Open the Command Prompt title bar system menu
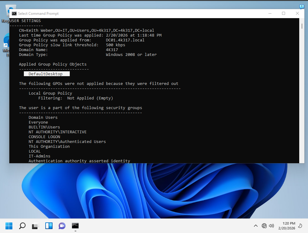Viewport: 308px width, 233px height. coord(14,14)
